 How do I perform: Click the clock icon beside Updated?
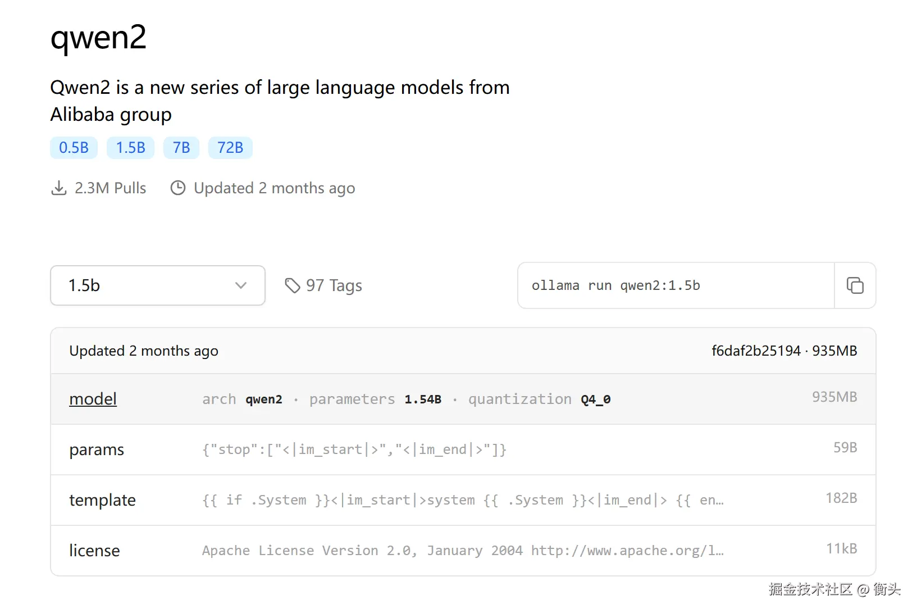click(178, 188)
